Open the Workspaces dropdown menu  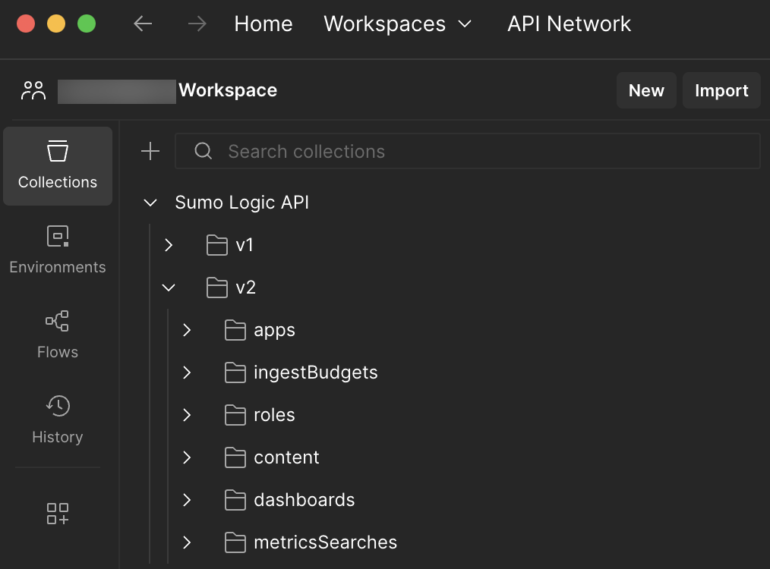[399, 24]
